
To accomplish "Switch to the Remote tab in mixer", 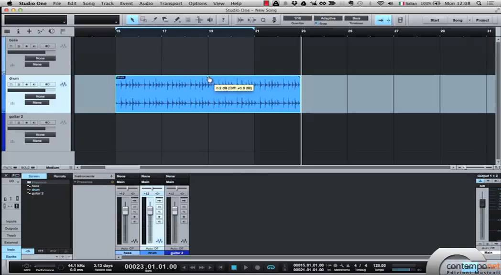I will pos(59,176).
